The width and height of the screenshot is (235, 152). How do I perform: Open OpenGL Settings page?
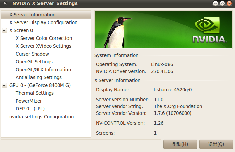click(x=34, y=62)
